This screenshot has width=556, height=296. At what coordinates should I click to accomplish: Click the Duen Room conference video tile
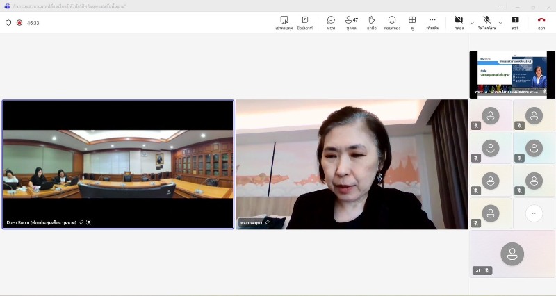click(118, 164)
